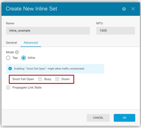
Task: Open the help question mark icon
Action: pos(124,9)
